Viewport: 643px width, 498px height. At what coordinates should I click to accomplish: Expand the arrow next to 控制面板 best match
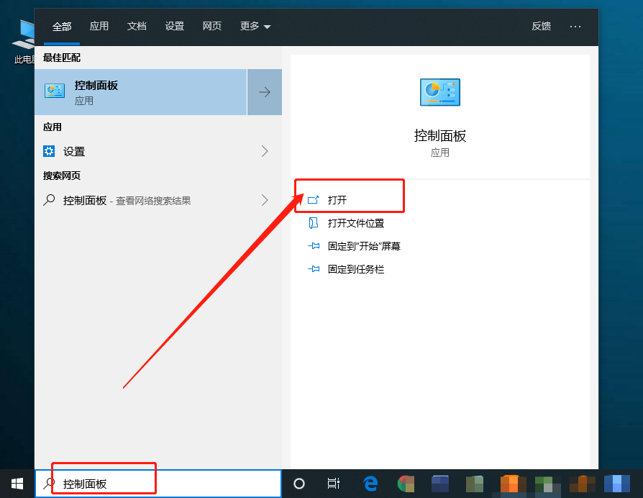coord(264,92)
